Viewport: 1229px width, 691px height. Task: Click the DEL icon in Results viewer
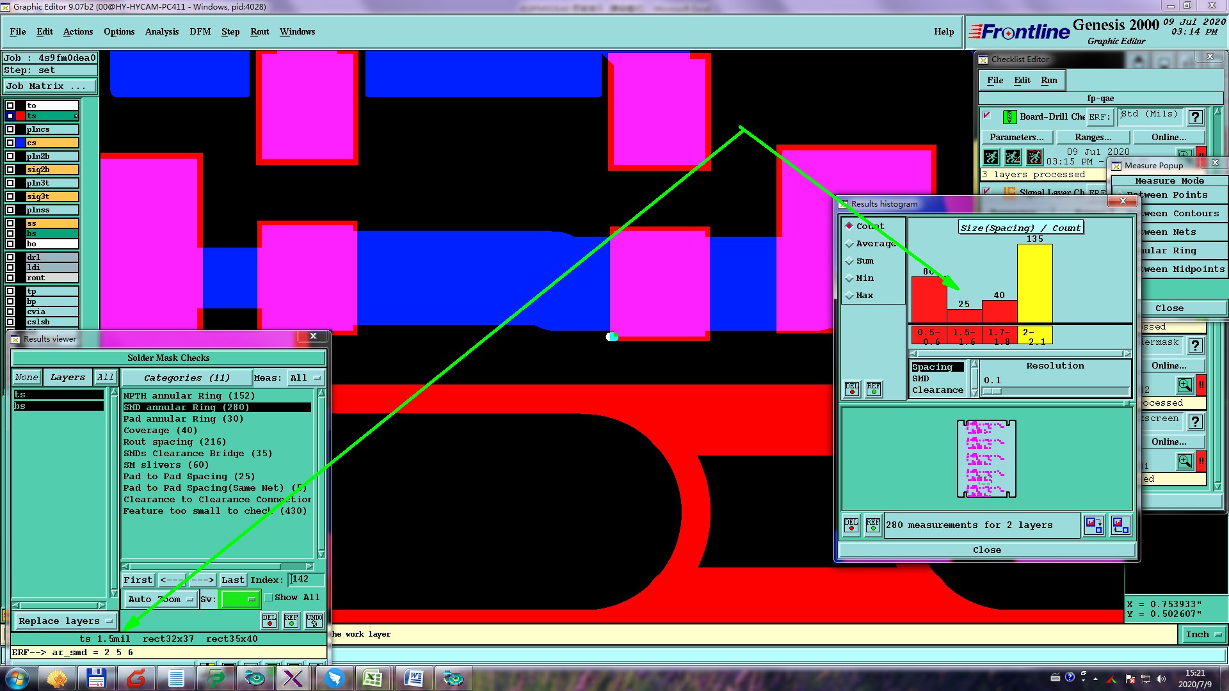coord(269,620)
